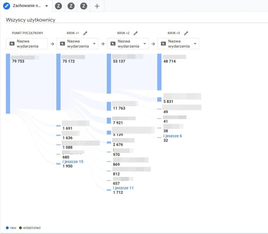Select the starting node bar with 79 753

coord(8,83)
